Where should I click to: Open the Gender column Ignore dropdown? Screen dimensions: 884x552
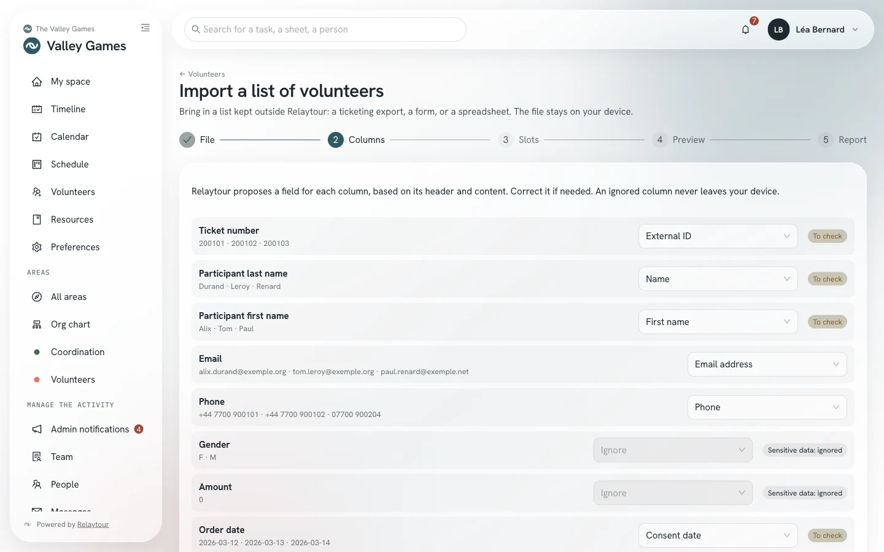[x=673, y=450]
